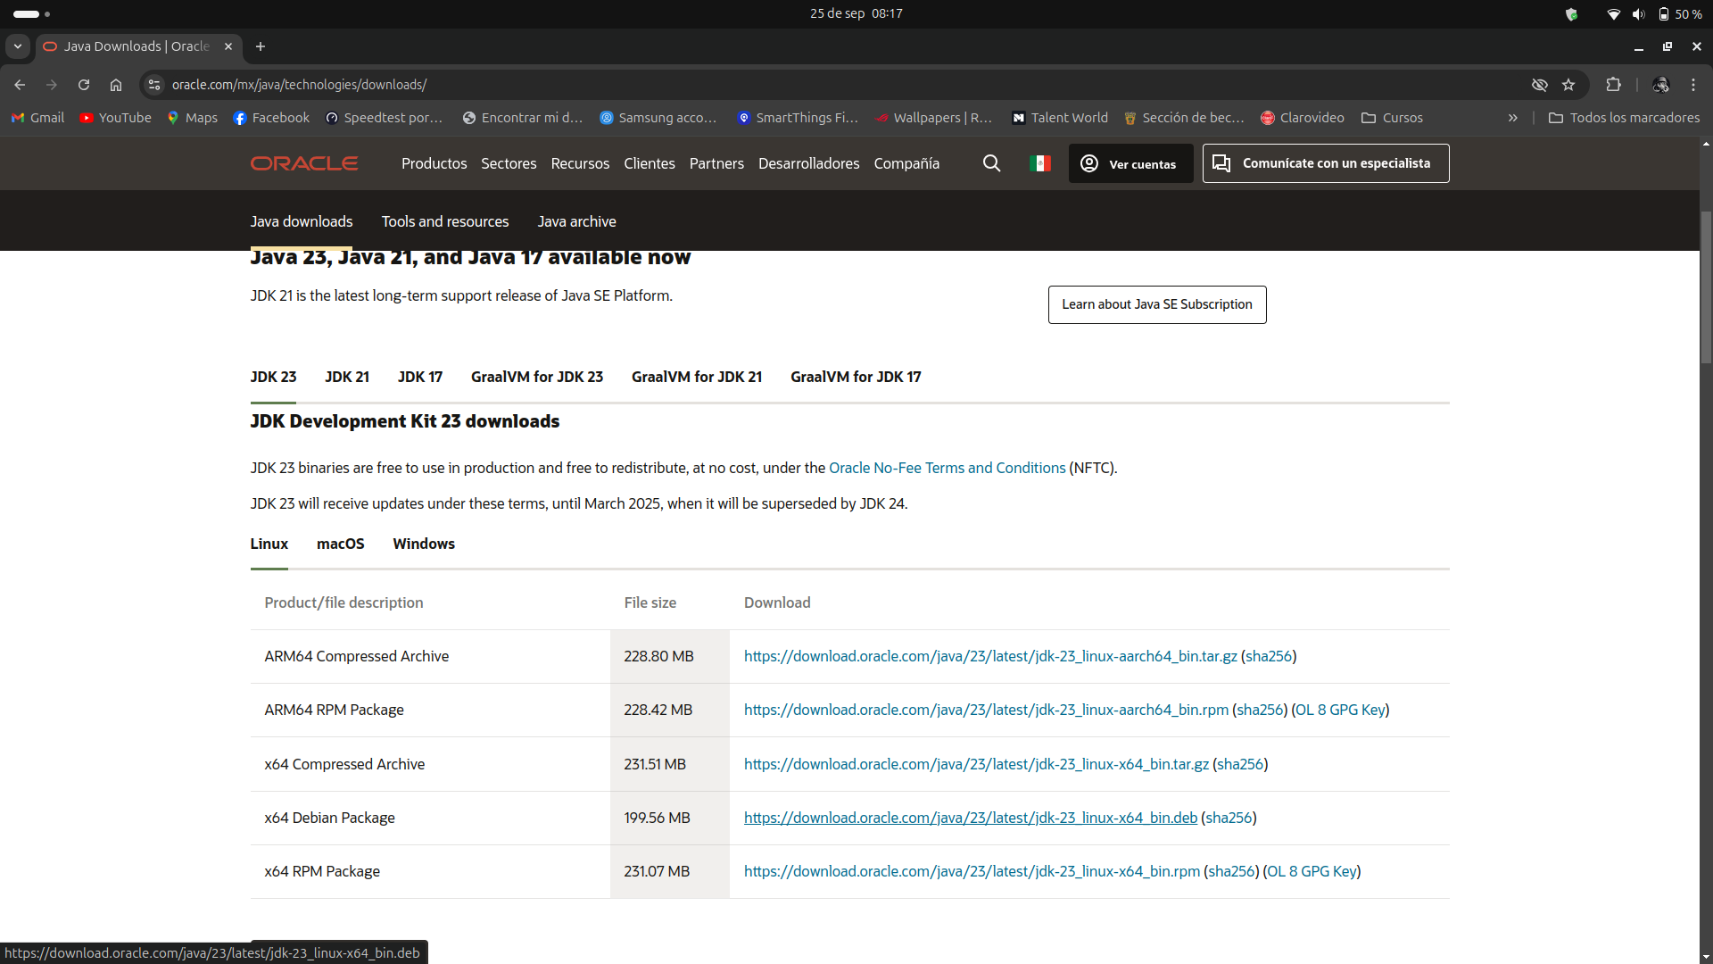Click the crossed-eye tracking protection icon
The image size is (1713, 964).
1540,85
